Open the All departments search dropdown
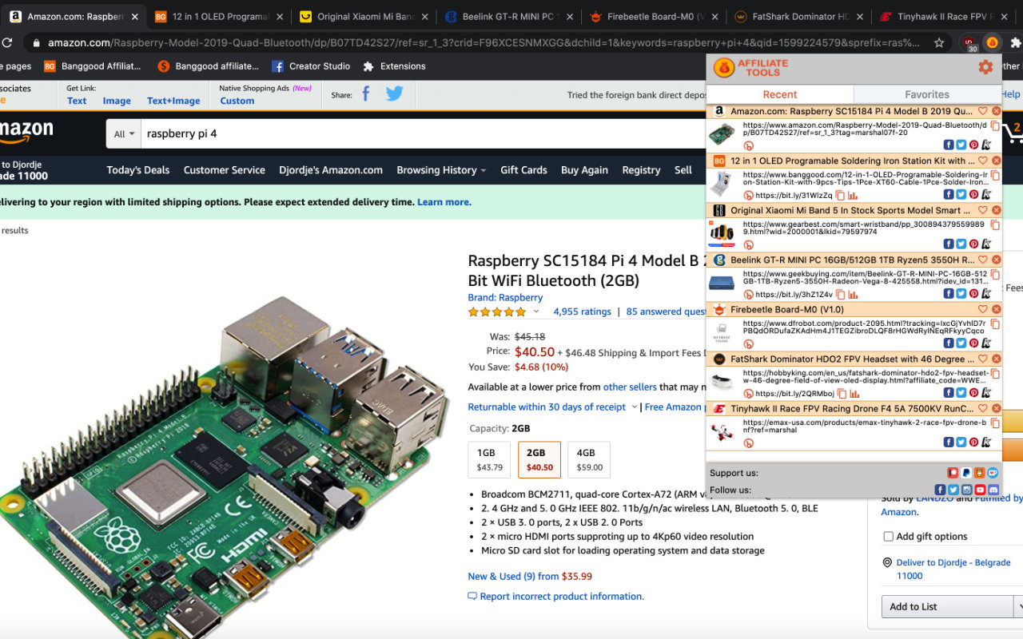 [124, 133]
